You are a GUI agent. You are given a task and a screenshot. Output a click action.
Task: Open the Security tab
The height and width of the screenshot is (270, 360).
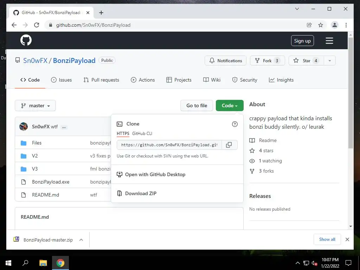(x=245, y=80)
